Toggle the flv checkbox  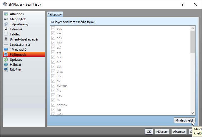53,100
